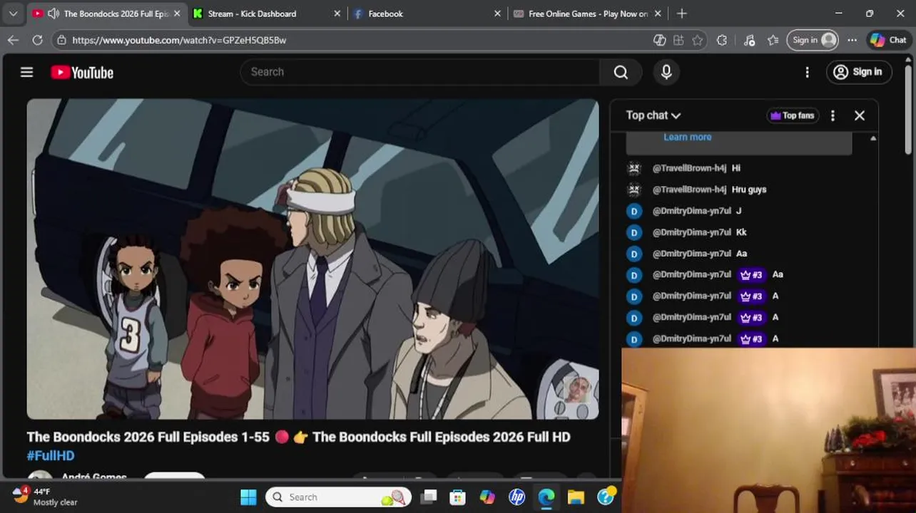
Task: Open a new browser tab
Action: tap(682, 14)
